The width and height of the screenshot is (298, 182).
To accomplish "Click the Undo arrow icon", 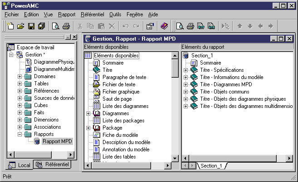I will pos(126,26).
